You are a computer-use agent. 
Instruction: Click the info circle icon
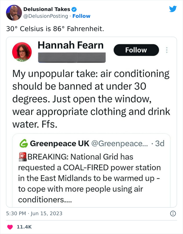pos(173,213)
